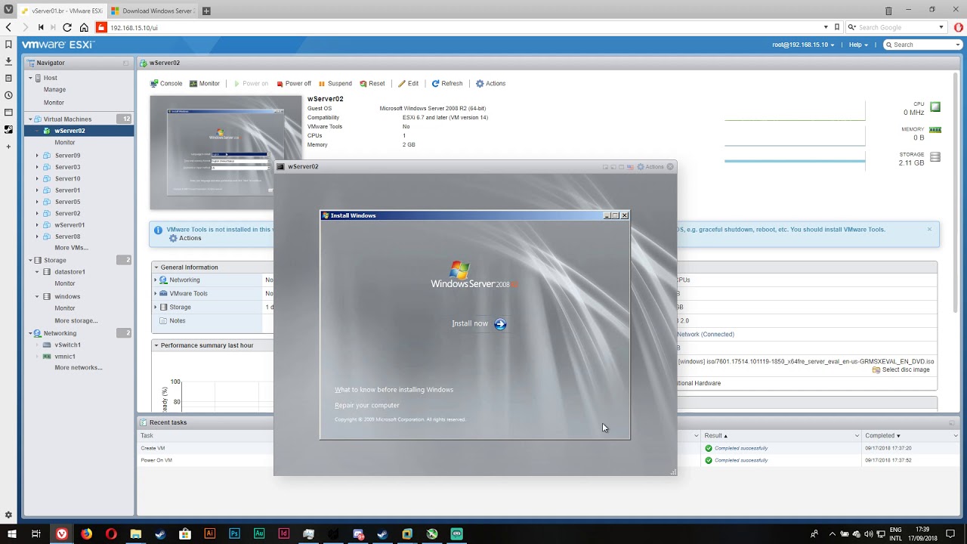
Task: Open Vivaldi downloads panel
Action: pos(8,61)
